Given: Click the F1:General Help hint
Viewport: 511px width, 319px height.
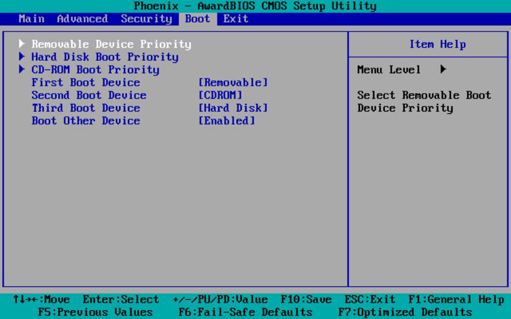Looking at the screenshot, I should point(456,299).
